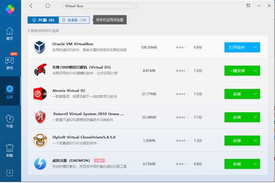Viewport: 275px width, 183px height.
Task: Click the 37.77MB size text
Action: tap(149, 94)
